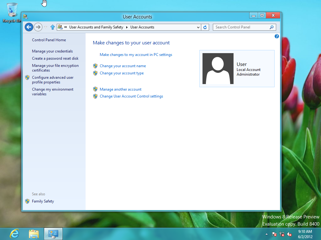Image resolution: width=321 pixels, height=240 pixels.
Task: Click Manage another account
Action: tap(120, 89)
